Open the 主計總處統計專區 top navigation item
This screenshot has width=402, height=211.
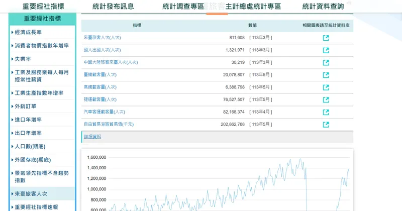click(x=253, y=6)
